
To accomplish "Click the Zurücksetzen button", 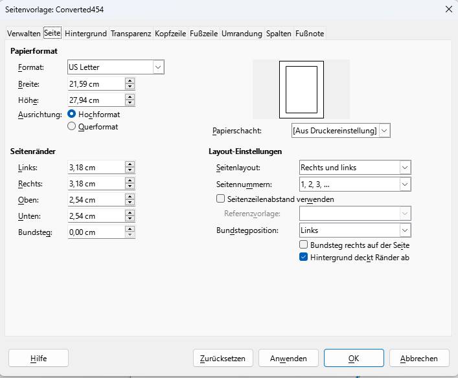I will 223,358.
